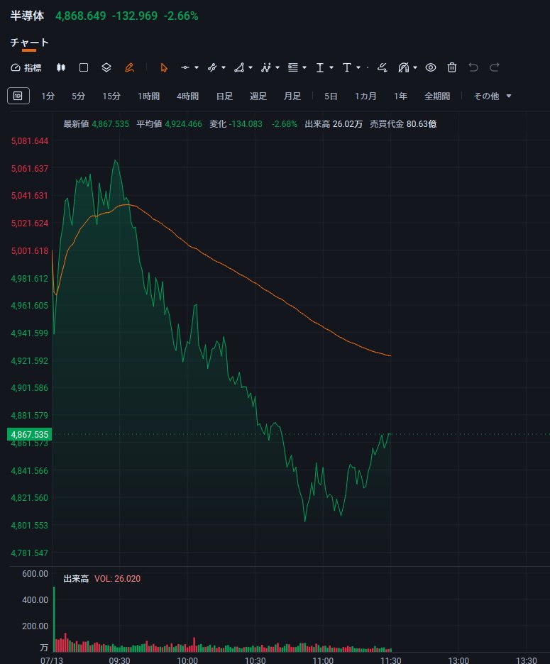The image size is (550, 664).
Task: Delete drawings with trash icon
Action: coord(452,68)
